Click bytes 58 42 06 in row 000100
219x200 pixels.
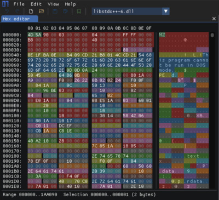(134, 116)
